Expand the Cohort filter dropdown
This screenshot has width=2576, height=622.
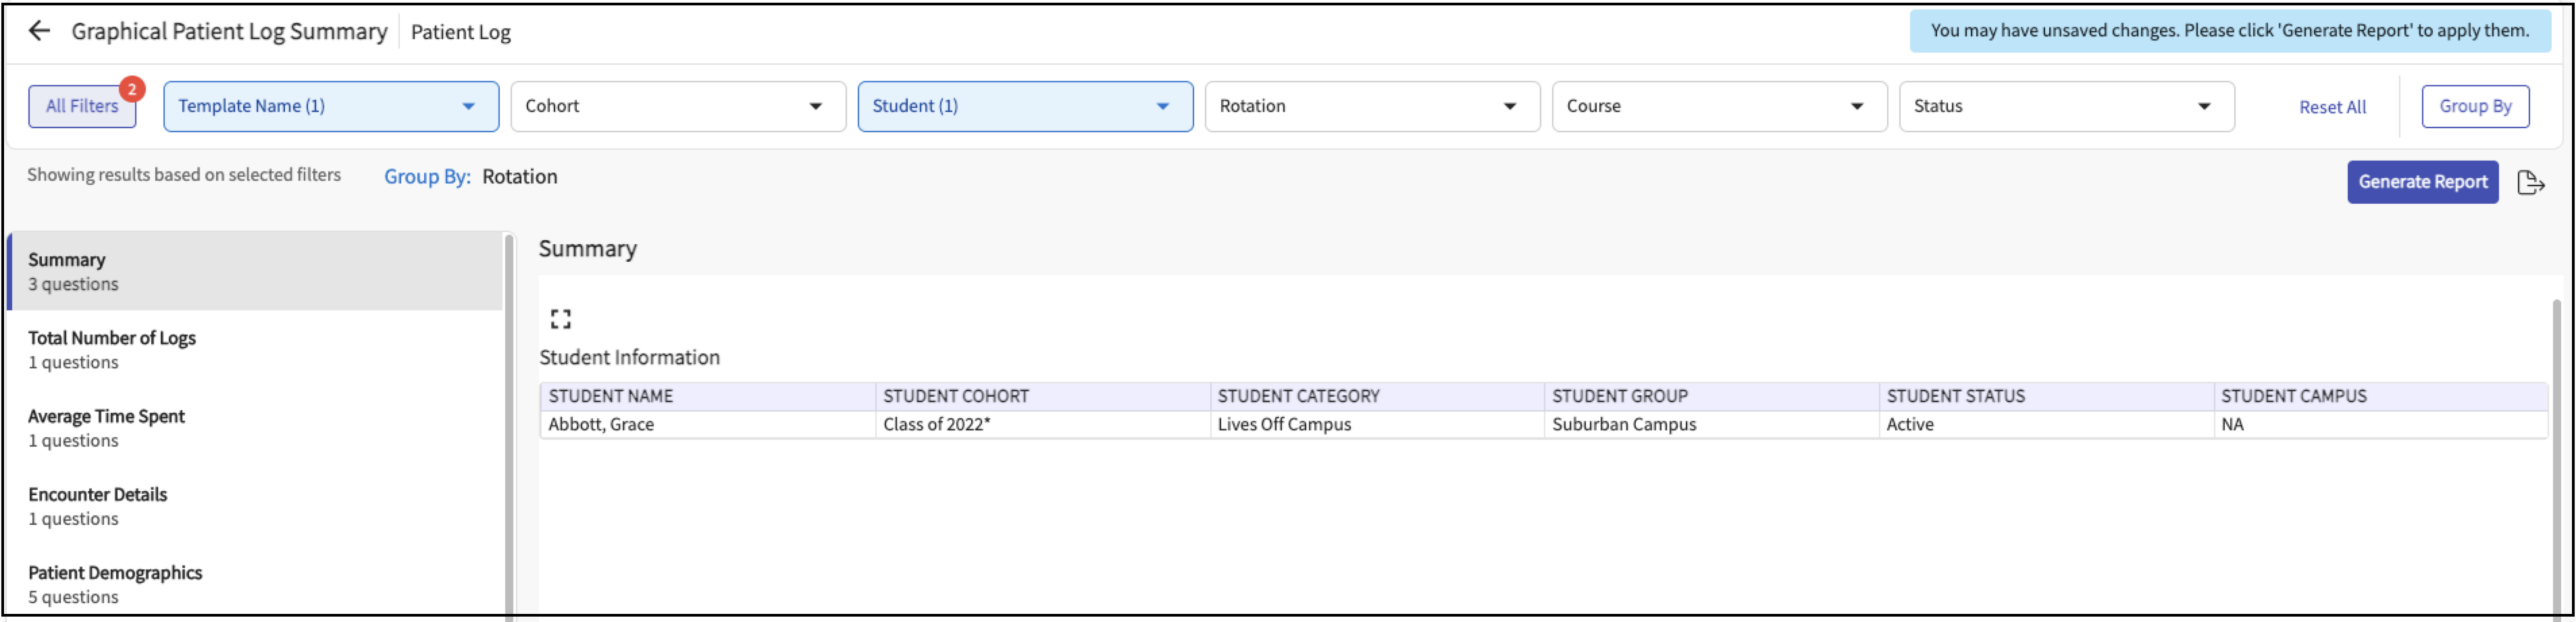(678, 107)
